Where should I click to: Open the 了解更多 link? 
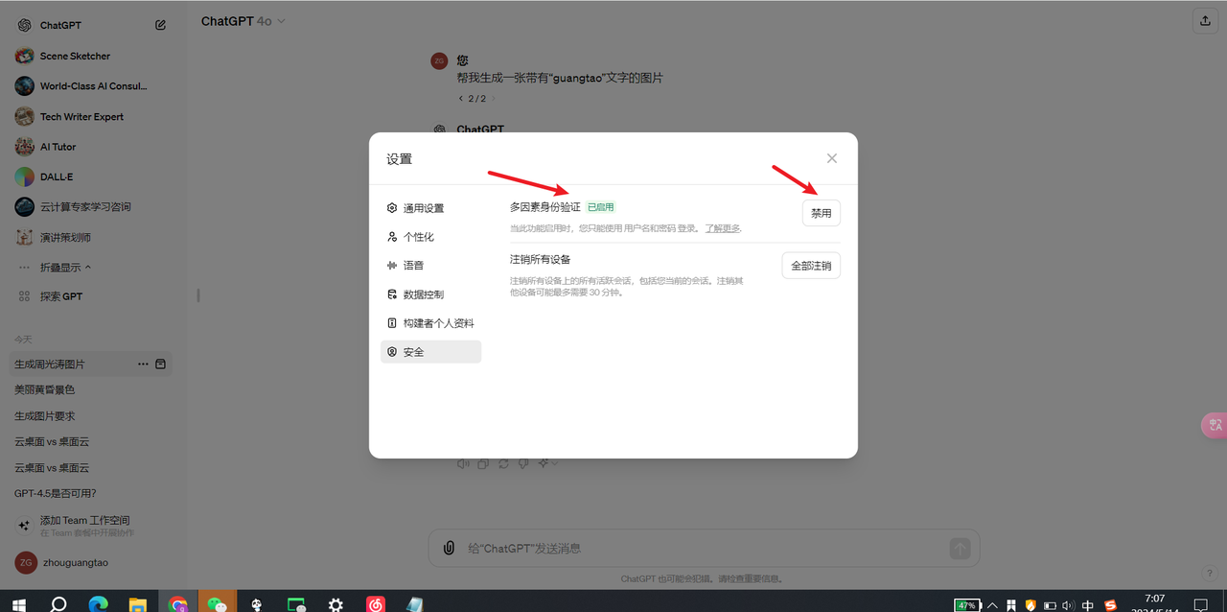point(723,228)
